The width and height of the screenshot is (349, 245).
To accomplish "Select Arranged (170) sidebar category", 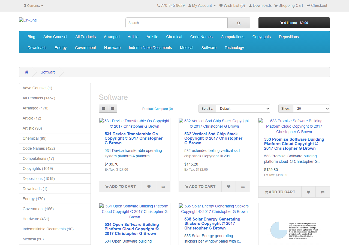I will pyautogui.click(x=55, y=108).
